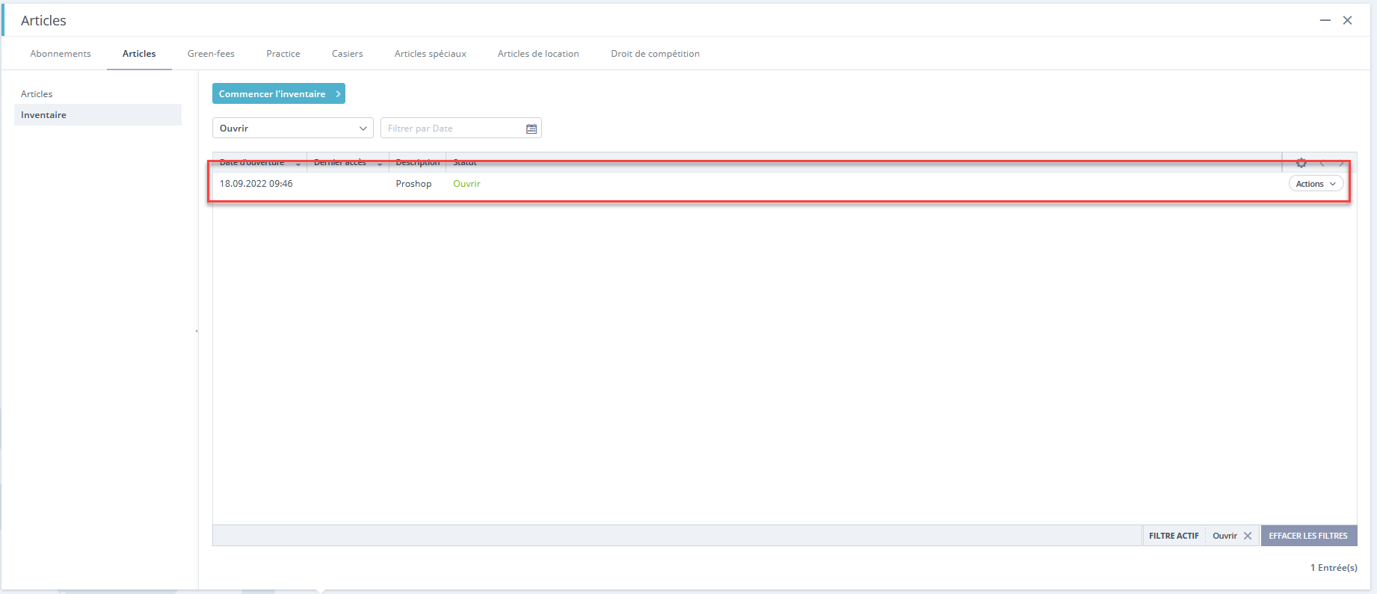The width and height of the screenshot is (1377, 594).
Task: Expand the Actions dropdown for Proshop
Action: pos(1316,184)
